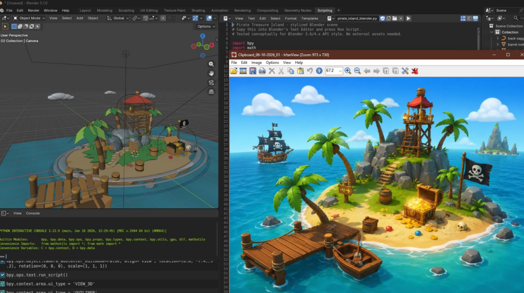This screenshot has width=524, height=293.
Task: Open the Add menu in 3D viewport
Action: coord(79,18)
